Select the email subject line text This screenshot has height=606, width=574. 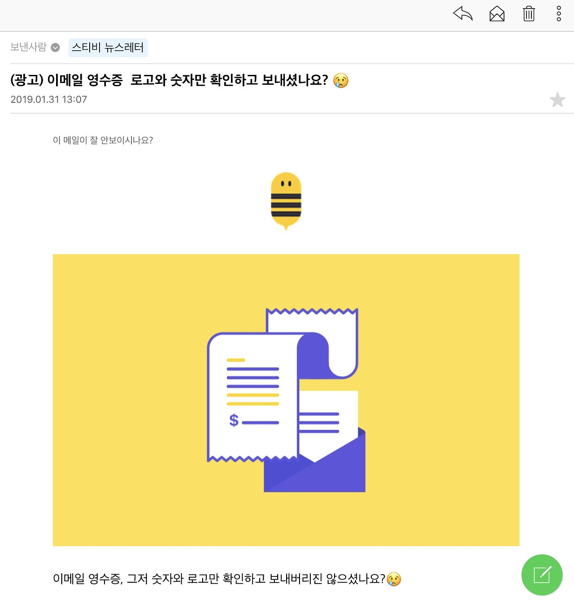[169, 80]
